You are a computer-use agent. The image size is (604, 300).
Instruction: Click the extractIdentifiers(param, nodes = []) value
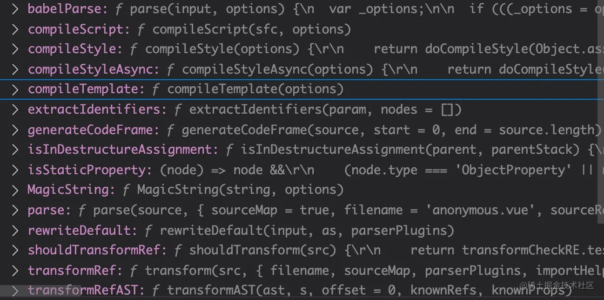tap(318, 110)
